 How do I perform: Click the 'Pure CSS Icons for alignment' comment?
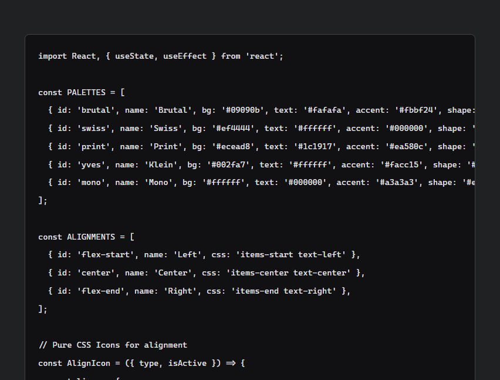(113, 345)
